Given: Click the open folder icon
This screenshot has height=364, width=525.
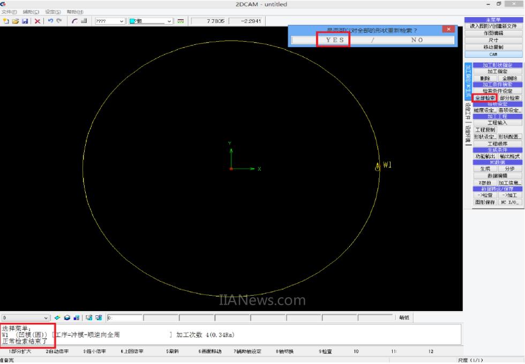Looking at the screenshot, I should [x=15, y=21].
